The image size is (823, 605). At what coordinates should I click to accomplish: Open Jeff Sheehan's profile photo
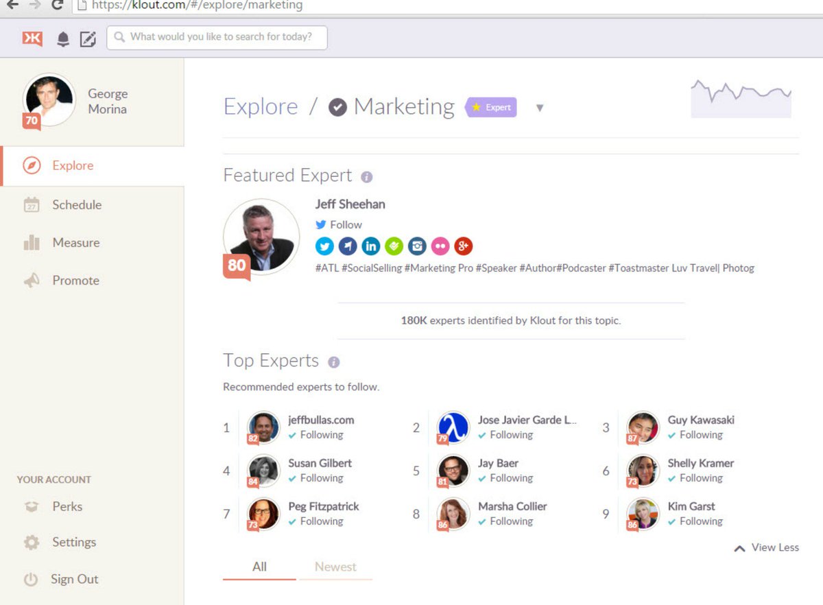point(261,237)
